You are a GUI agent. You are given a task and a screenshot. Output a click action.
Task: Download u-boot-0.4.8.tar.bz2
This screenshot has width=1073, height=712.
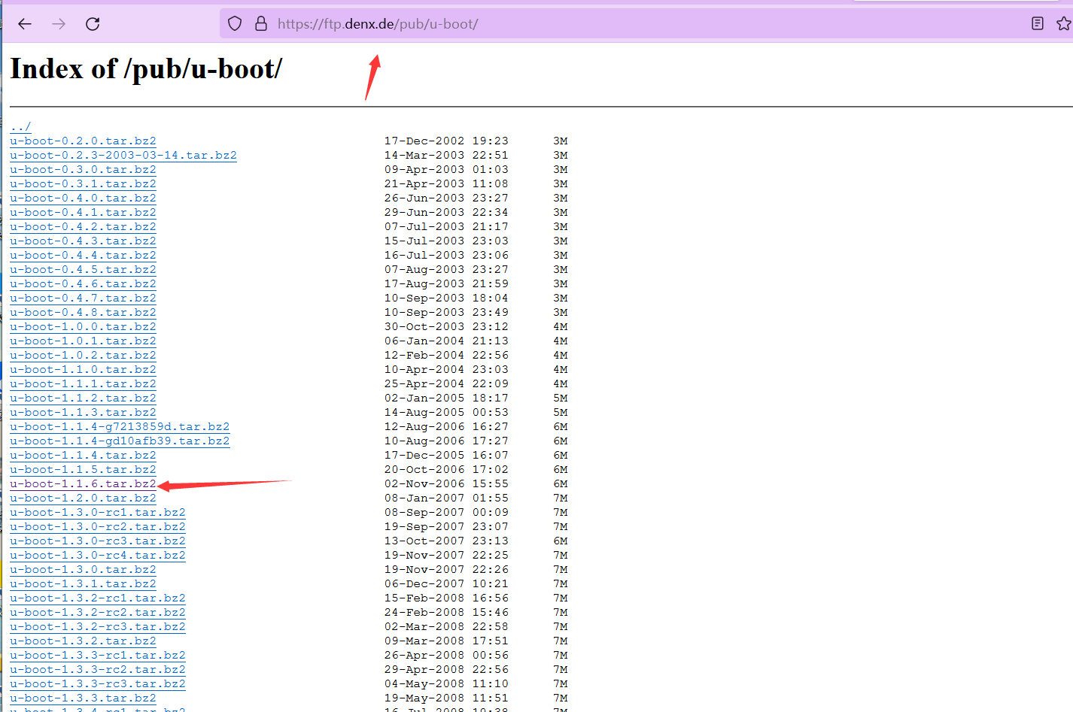[x=83, y=312]
